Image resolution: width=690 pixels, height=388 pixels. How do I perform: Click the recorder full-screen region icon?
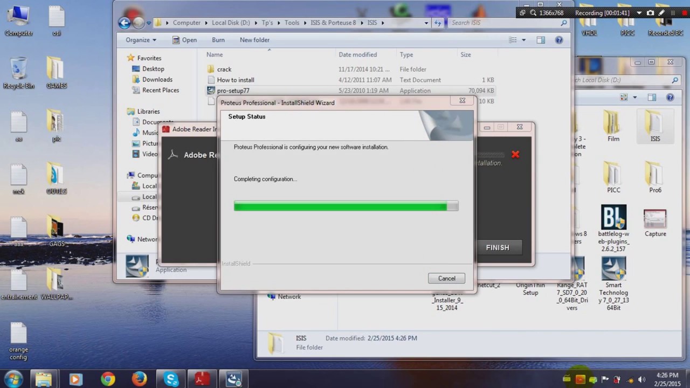pos(522,13)
